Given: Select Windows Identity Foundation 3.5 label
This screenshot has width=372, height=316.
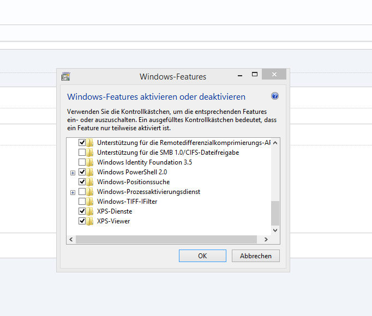Looking at the screenshot, I should pyautogui.click(x=145, y=162).
